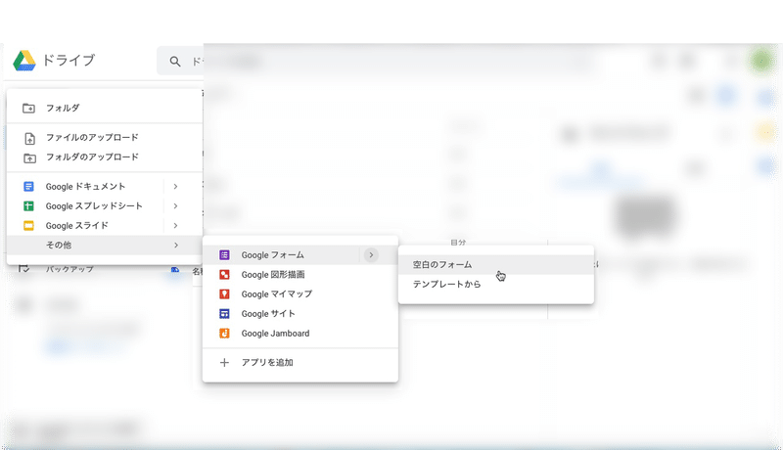Image resolution: width=783 pixels, height=450 pixels.
Task: Click the Google Slides yellow icon
Action: (29, 226)
